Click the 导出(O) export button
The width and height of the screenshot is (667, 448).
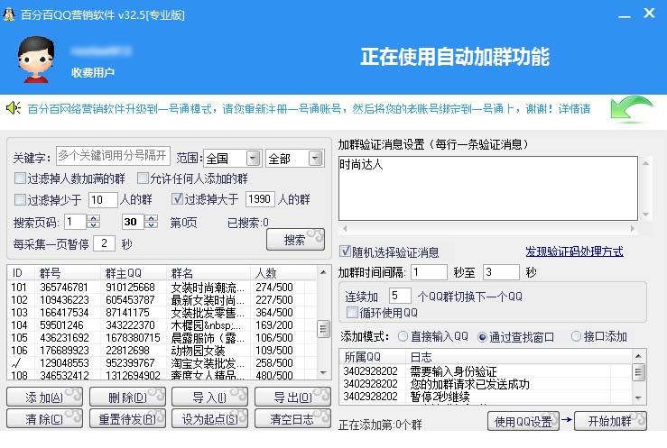[x=292, y=397]
